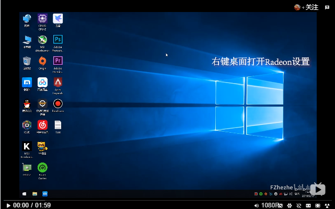Follow the uploader with 关注 button
335x209 pixels.
[x=310, y=7]
